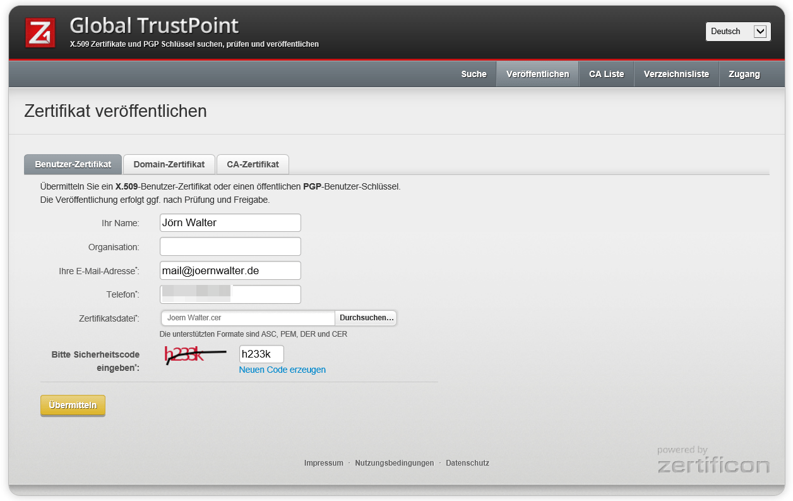Open the Deutsch language dropdown
The height and width of the screenshot is (501, 793).
pyautogui.click(x=737, y=32)
